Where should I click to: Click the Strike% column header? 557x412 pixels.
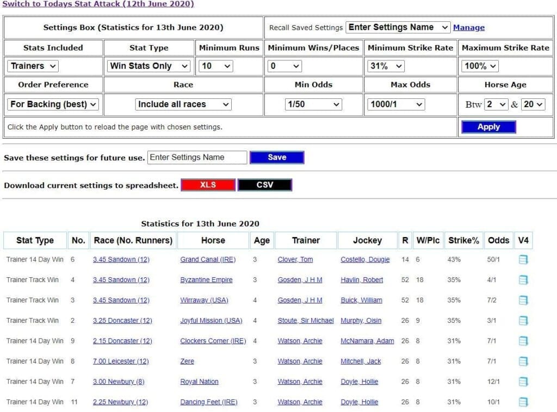tap(463, 240)
